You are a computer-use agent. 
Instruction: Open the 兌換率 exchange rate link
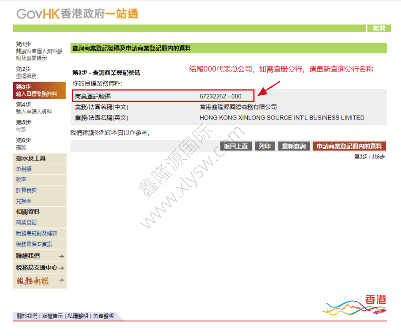(x=24, y=201)
